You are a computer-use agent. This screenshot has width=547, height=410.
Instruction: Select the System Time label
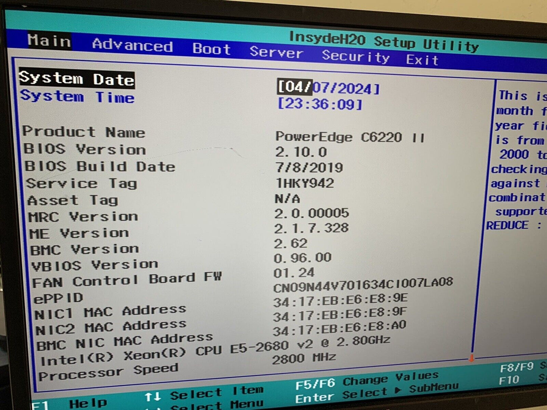coord(78,96)
